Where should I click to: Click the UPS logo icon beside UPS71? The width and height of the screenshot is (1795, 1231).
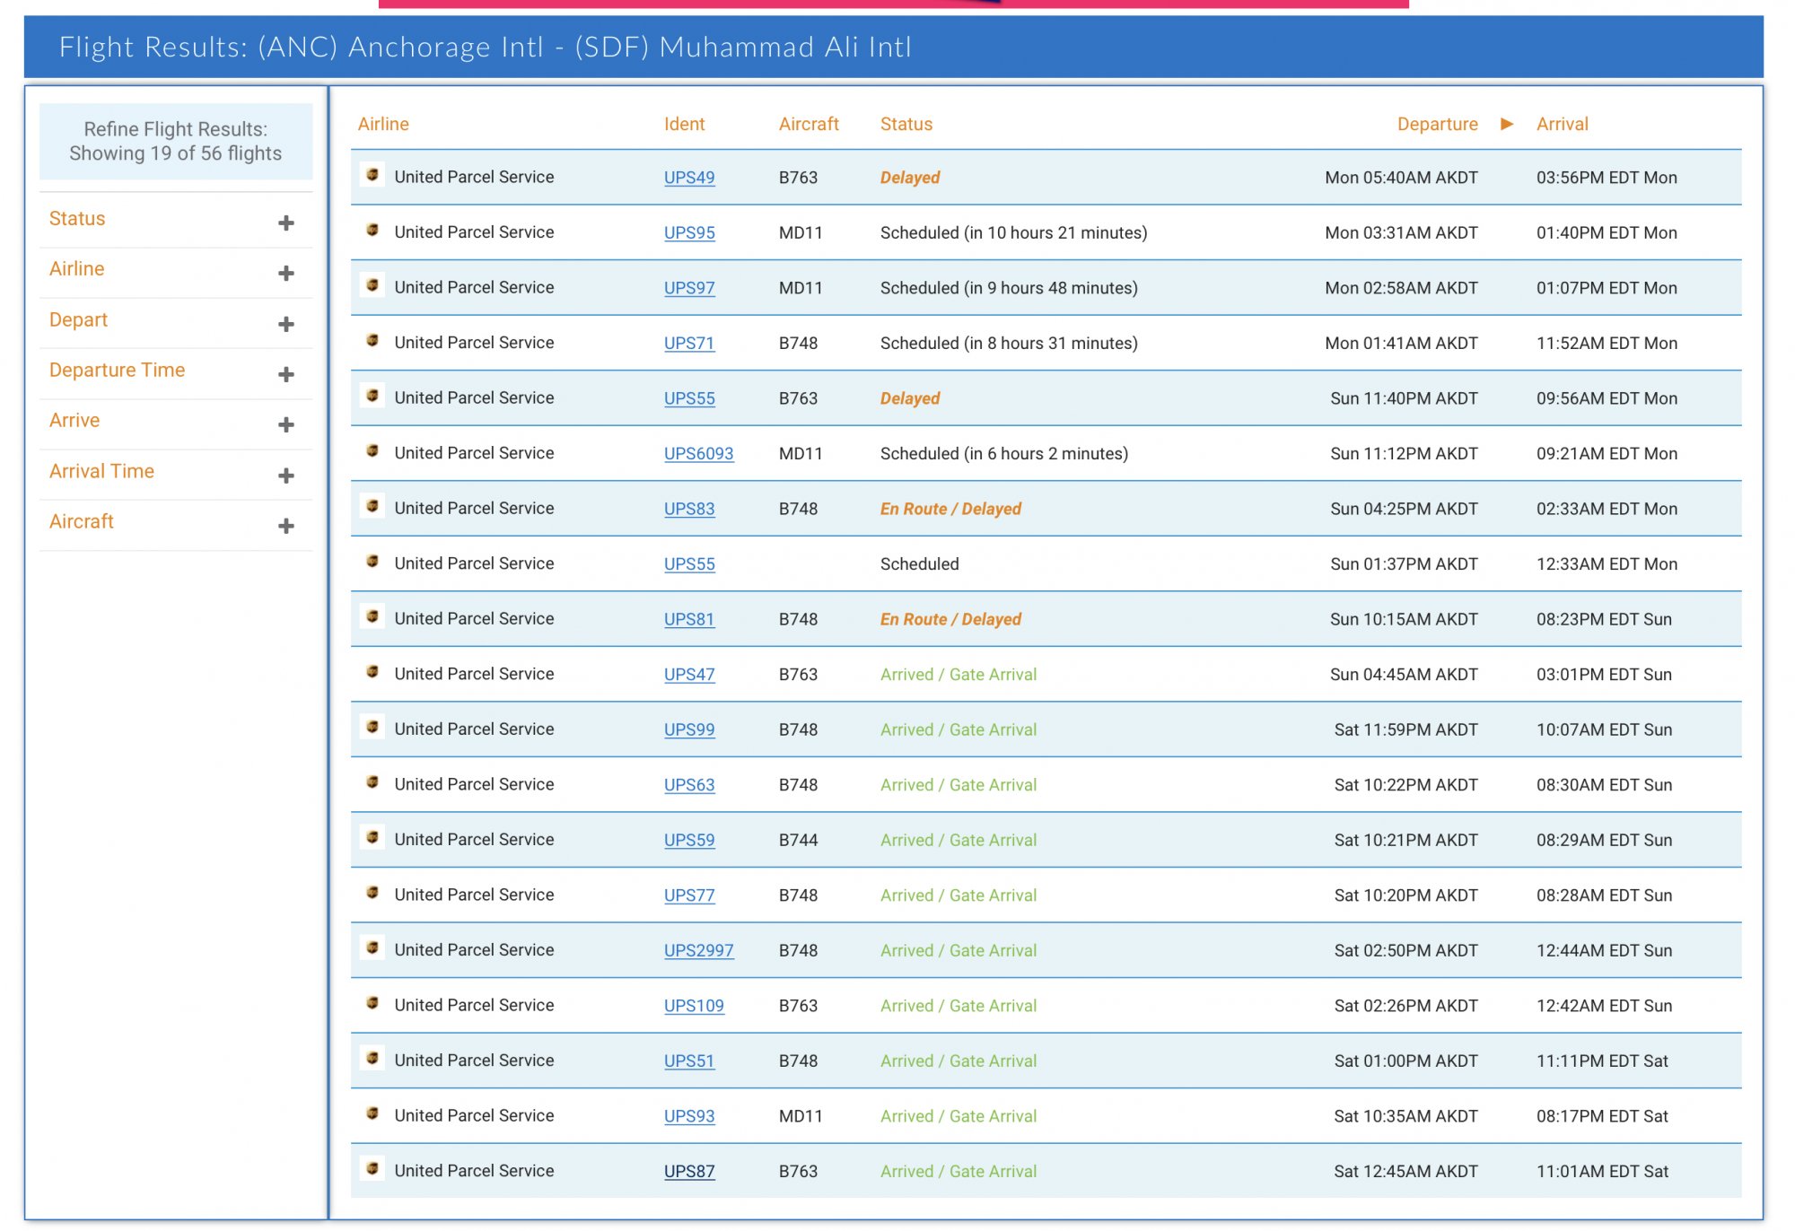click(372, 340)
